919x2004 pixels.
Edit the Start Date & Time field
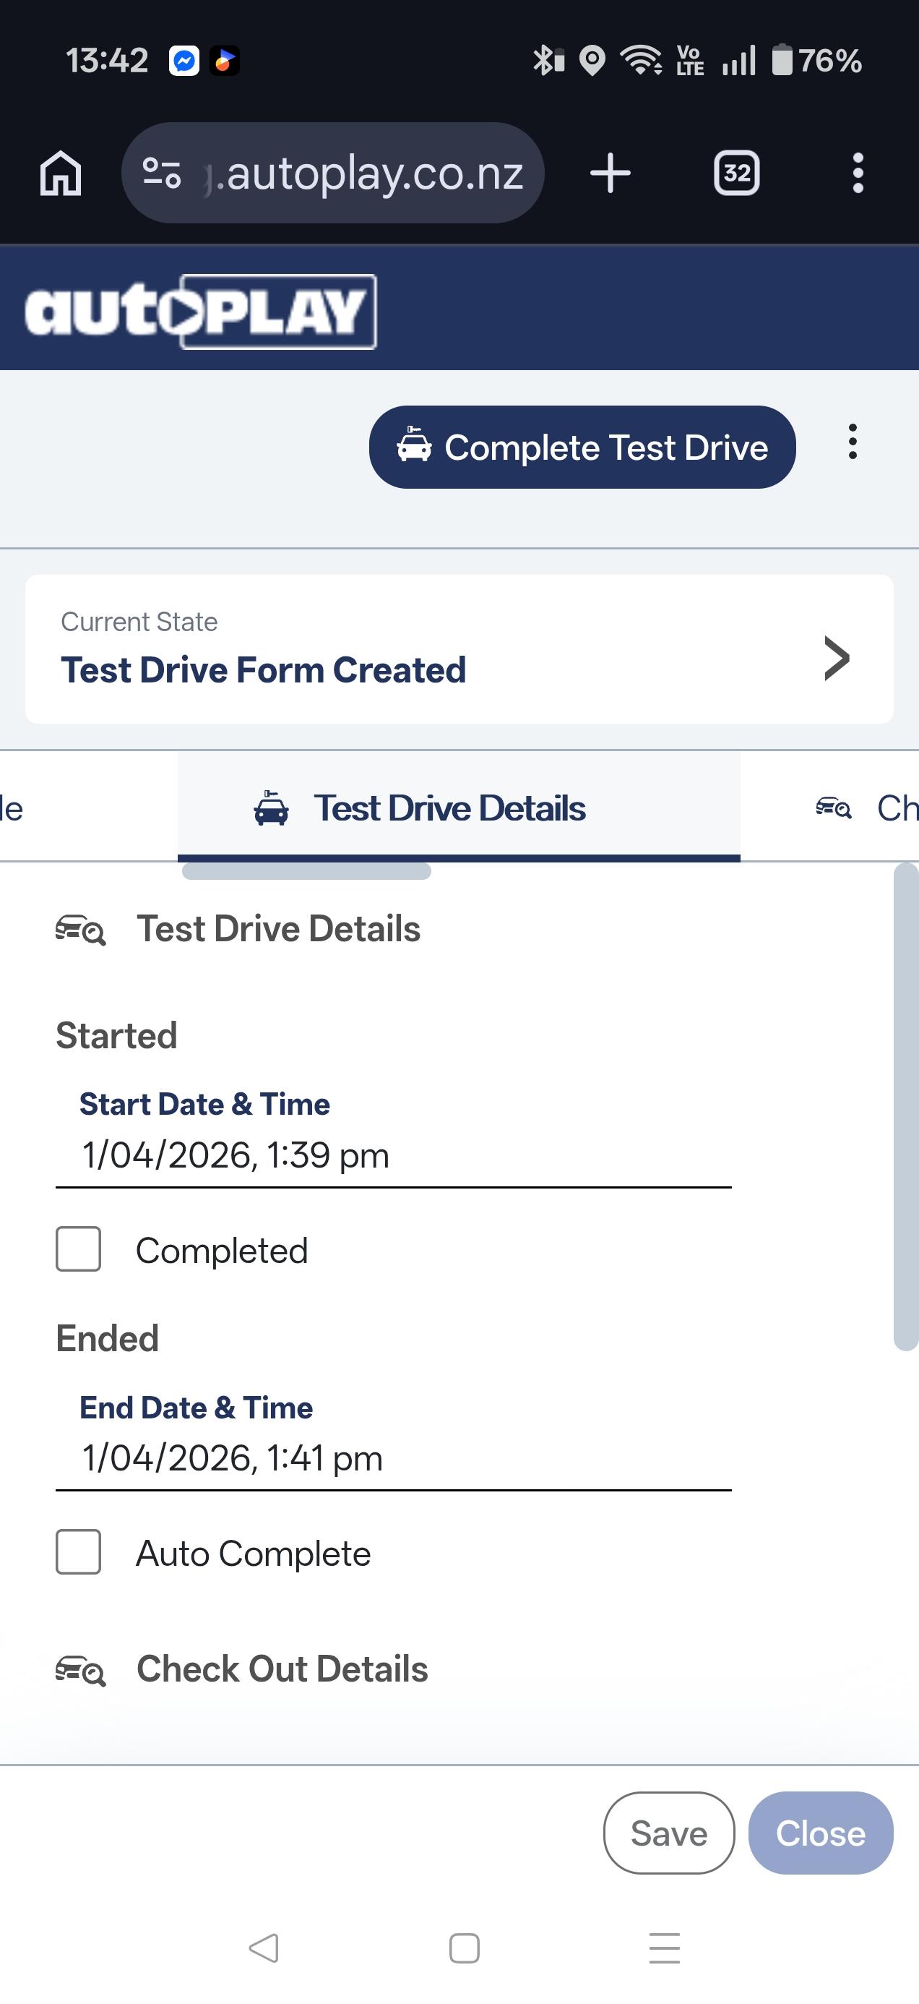pos(392,1155)
